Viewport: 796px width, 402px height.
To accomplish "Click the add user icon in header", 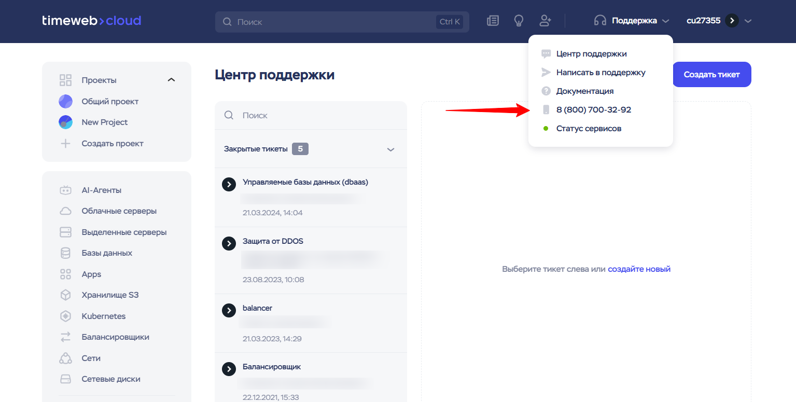I will coord(544,21).
